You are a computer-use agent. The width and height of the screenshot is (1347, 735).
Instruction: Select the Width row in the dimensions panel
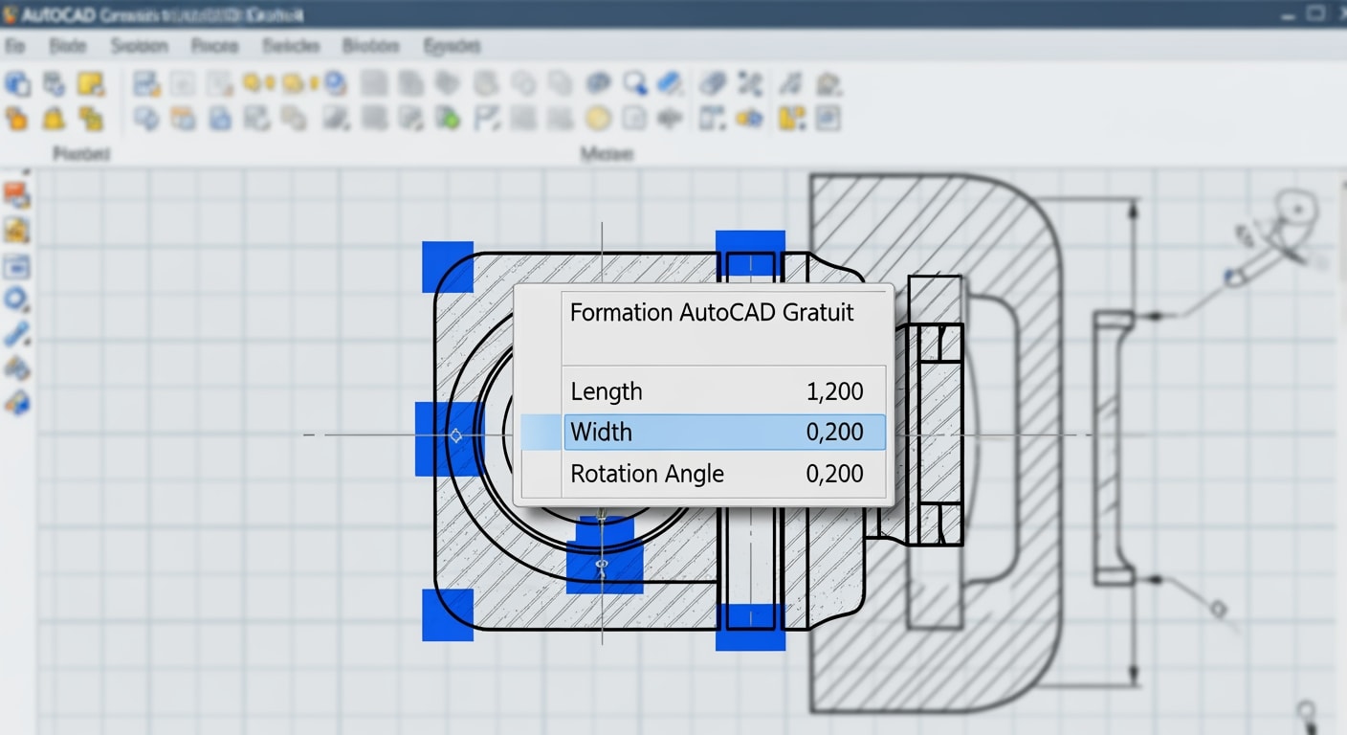[x=724, y=432]
